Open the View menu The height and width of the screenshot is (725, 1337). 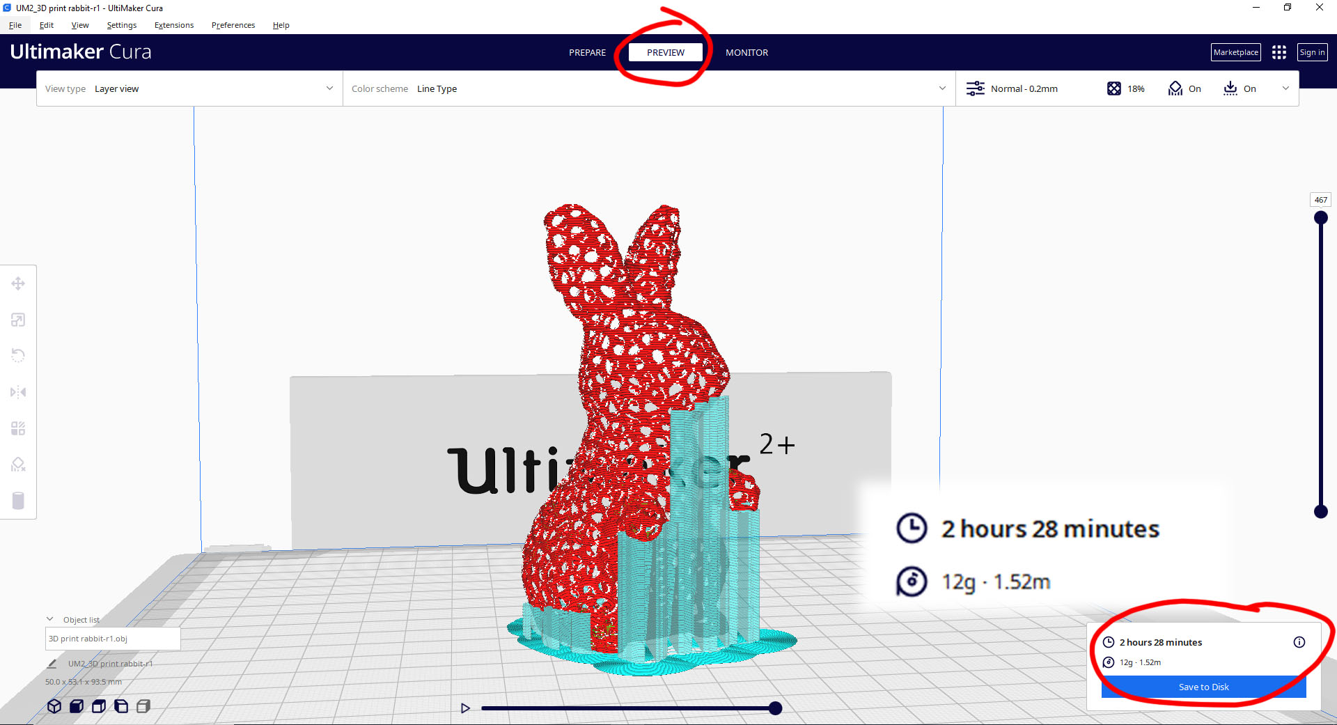pyautogui.click(x=80, y=25)
